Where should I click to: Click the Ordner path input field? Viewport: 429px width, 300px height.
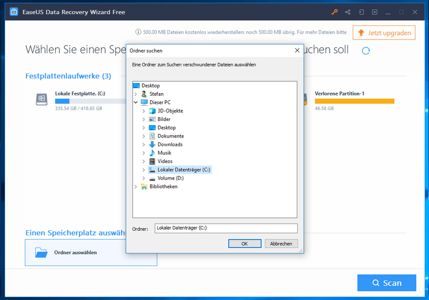pos(226,228)
